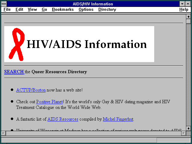Image resolution: width=192 pixels, height=144 pixels.
Task: Click the 'now has a web site!' text
Action: coord(65,90)
